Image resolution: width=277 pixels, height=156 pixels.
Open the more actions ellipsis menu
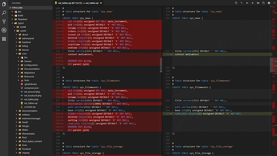point(274,3)
